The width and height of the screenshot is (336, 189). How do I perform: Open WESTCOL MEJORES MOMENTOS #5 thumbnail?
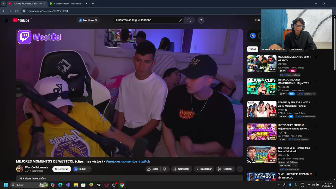pos(262,86)
